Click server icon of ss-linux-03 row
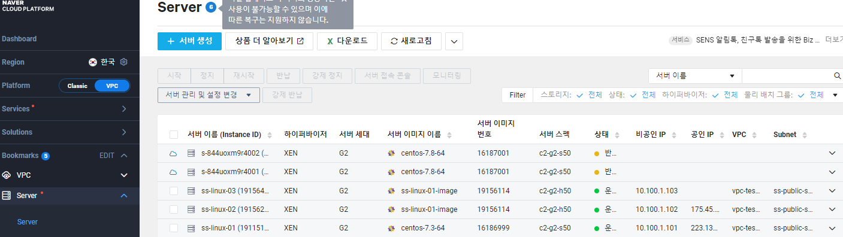 pyautogui.click(x=192, y=191)
